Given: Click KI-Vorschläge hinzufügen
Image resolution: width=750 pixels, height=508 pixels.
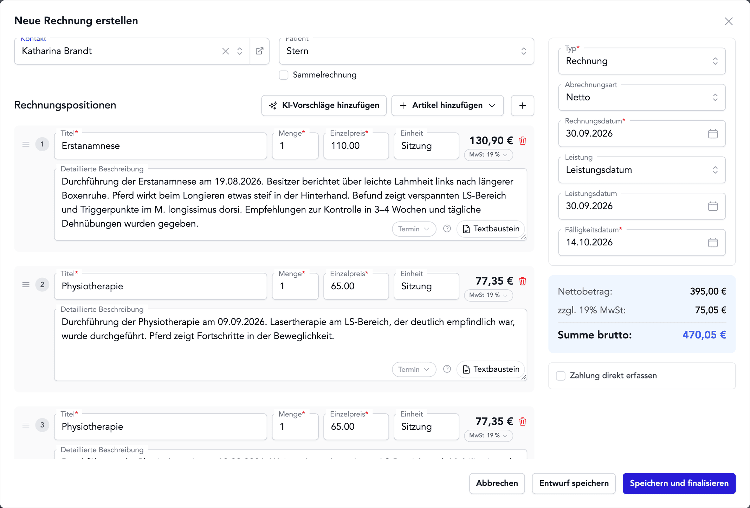Looking at the screenshot, I should [324, 106].
